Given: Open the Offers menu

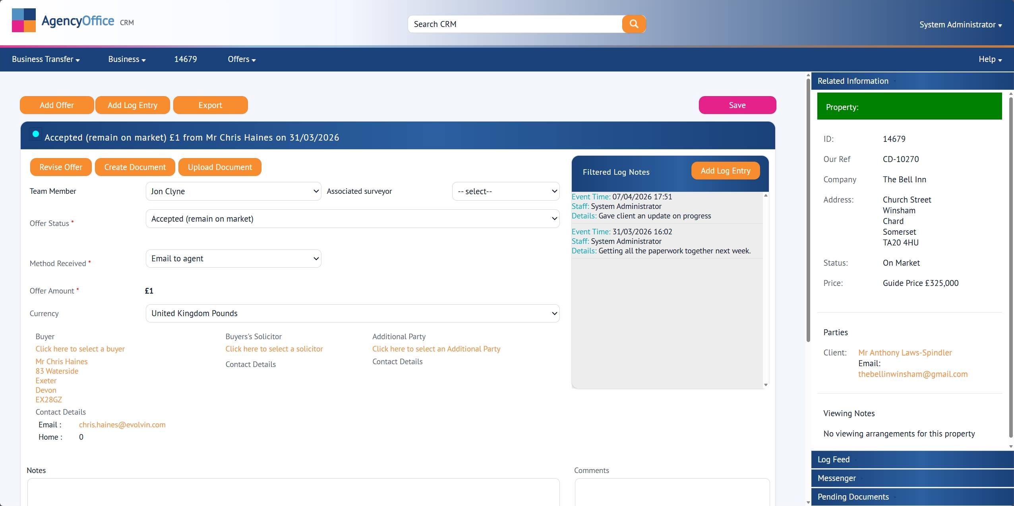Looking at the screenshot, I should coord(242,59).
